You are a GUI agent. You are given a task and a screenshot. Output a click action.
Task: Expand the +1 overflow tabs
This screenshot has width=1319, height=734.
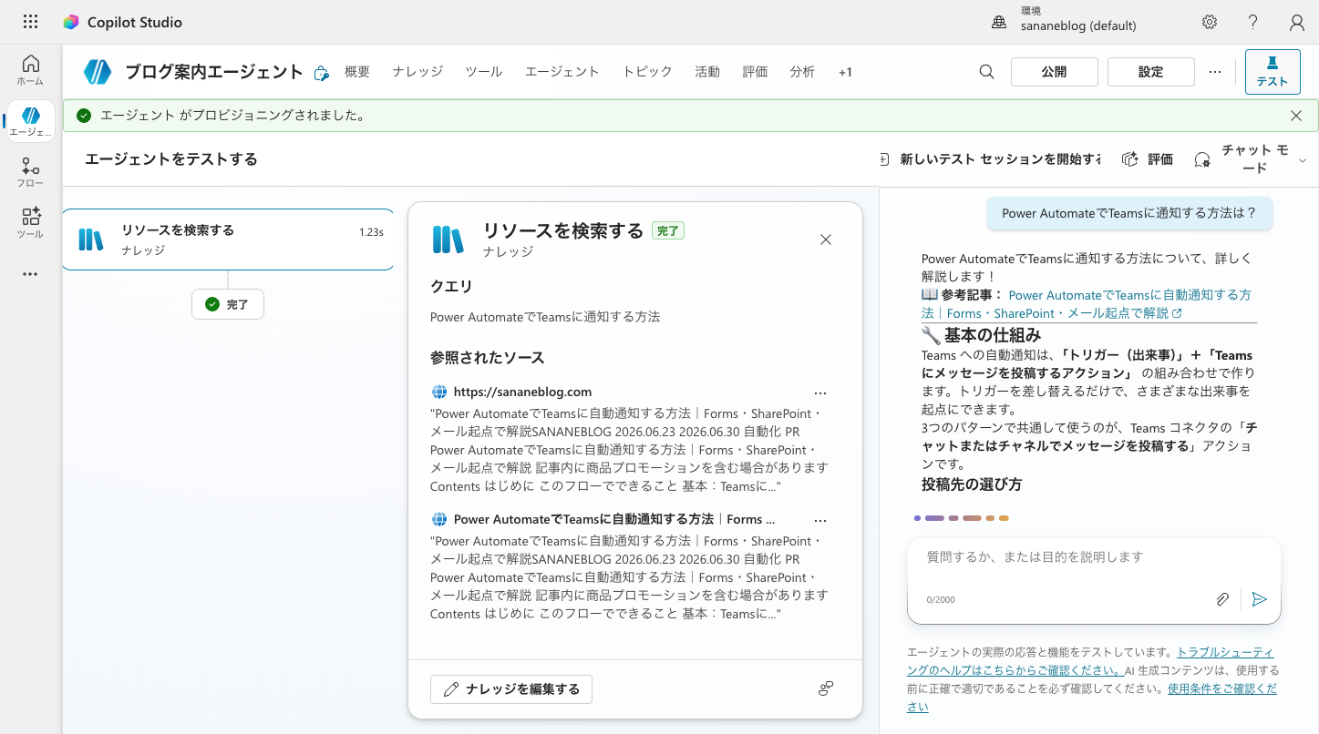[x=845, y=72]
